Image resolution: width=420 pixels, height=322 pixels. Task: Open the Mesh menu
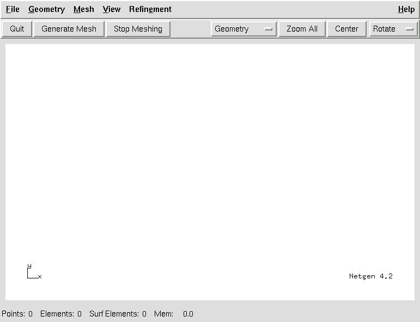tap(83, 9)
